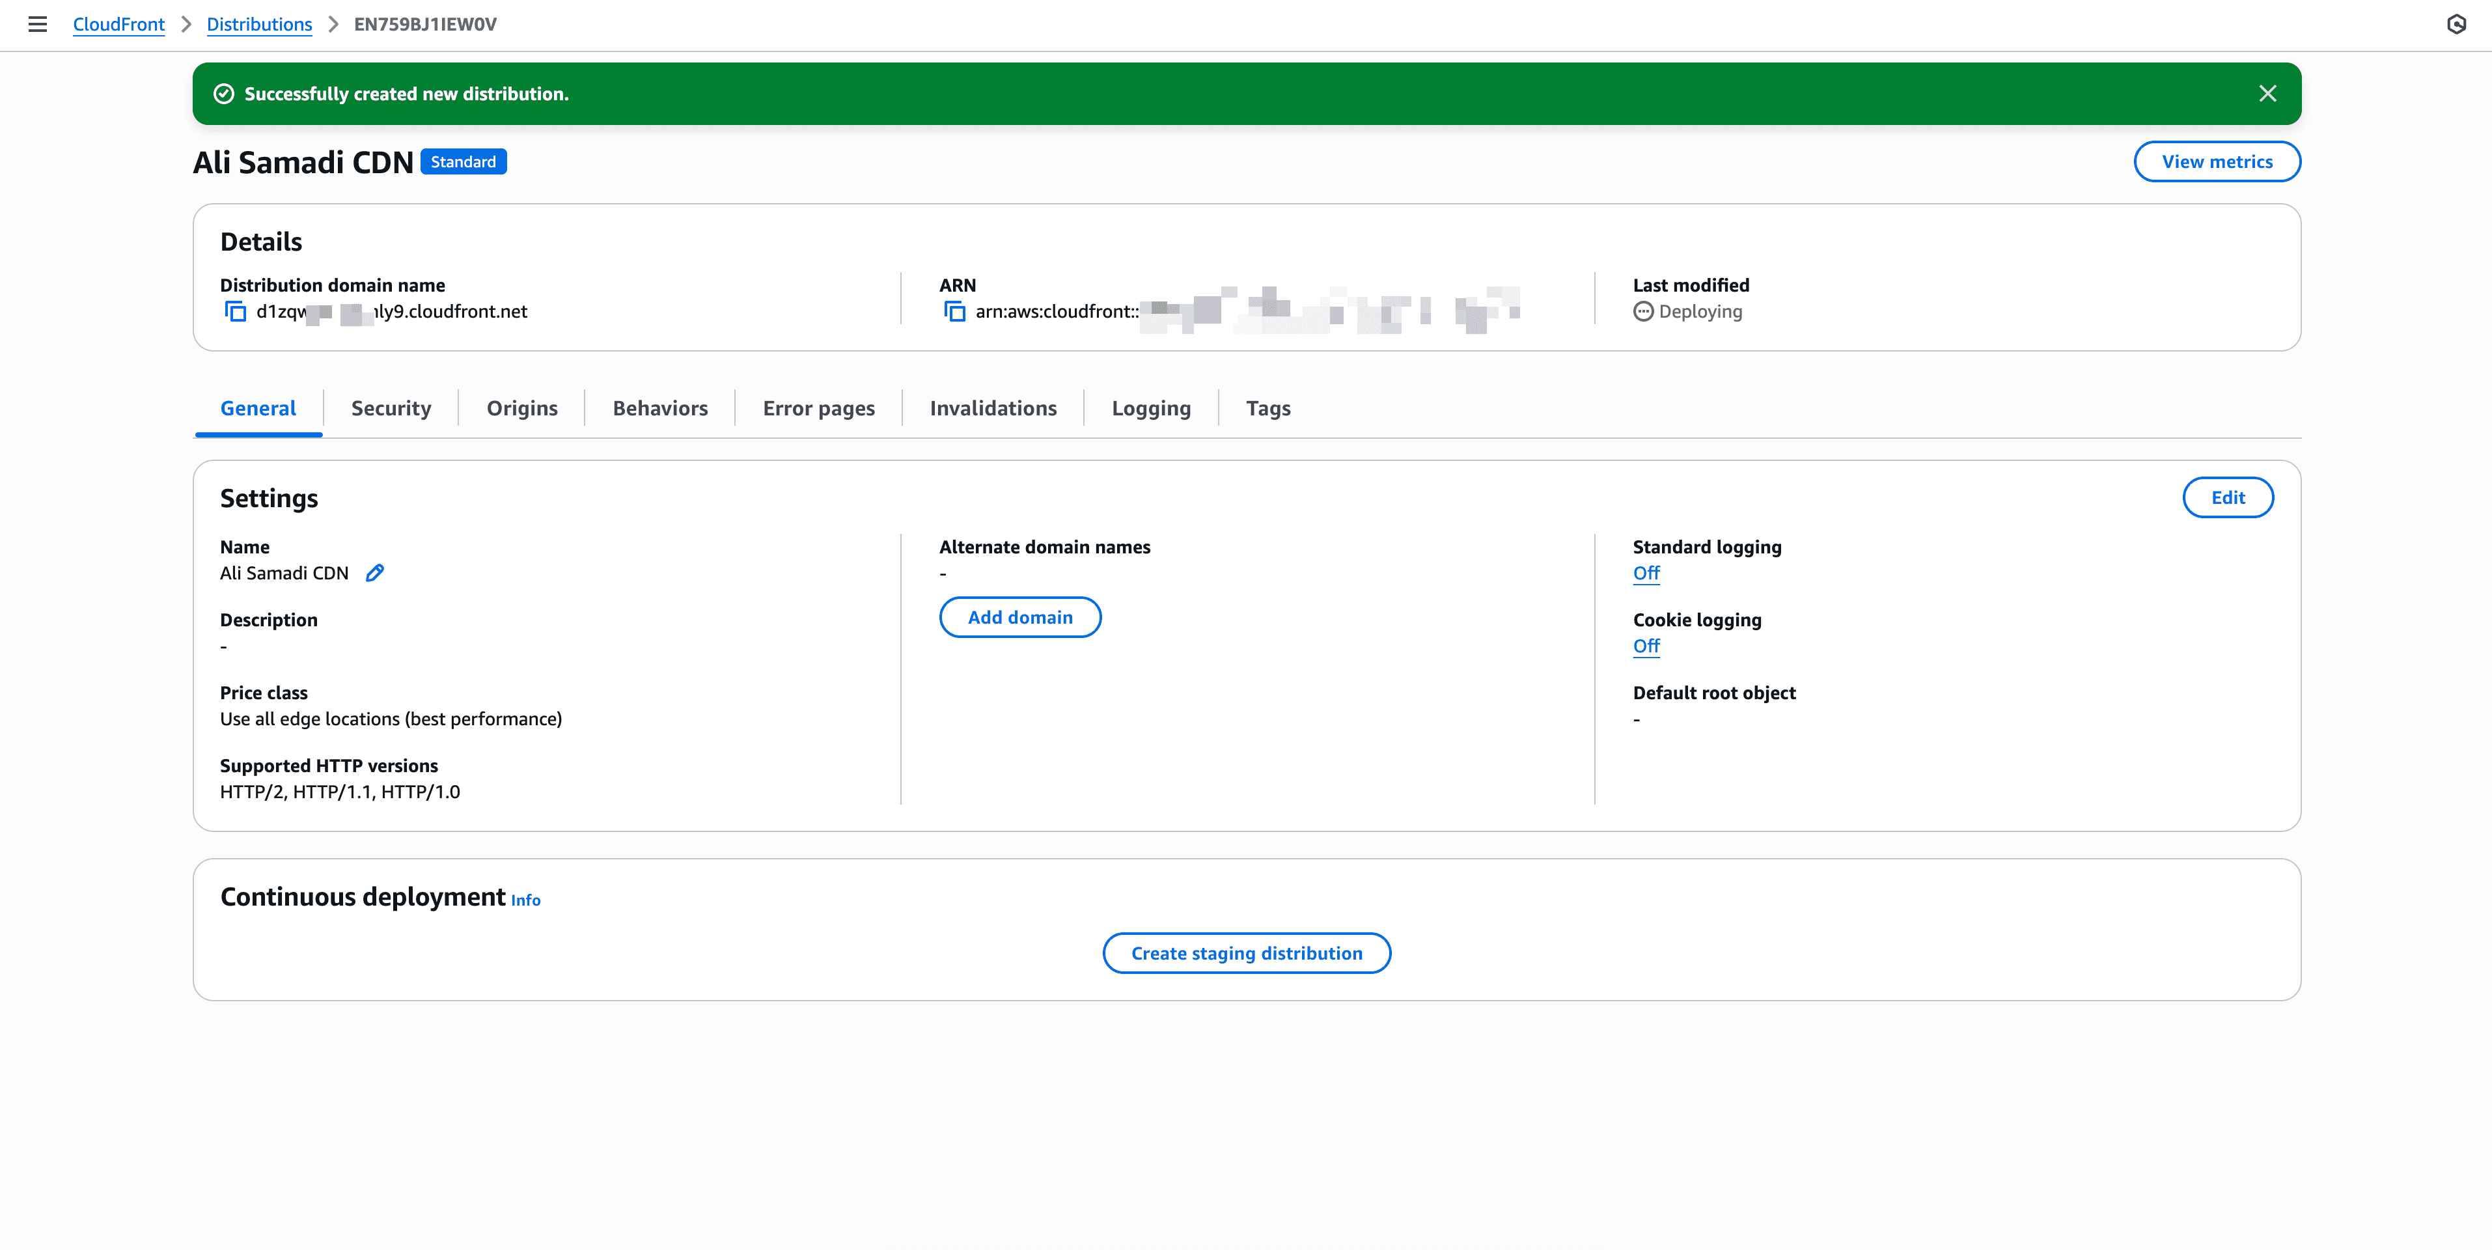Copy the ARN value
Screen dimensions: 2492x1250
(x=954, y=312)
